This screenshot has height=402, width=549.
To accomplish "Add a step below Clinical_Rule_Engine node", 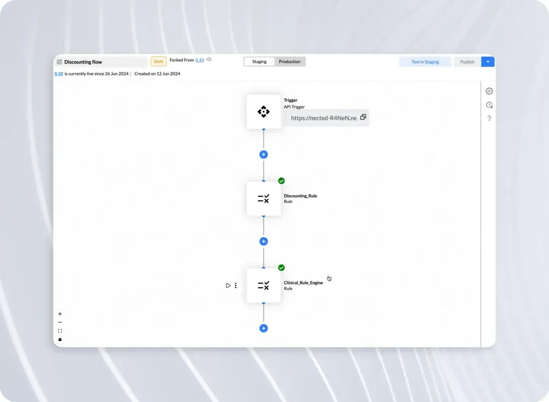I will 264,328.
